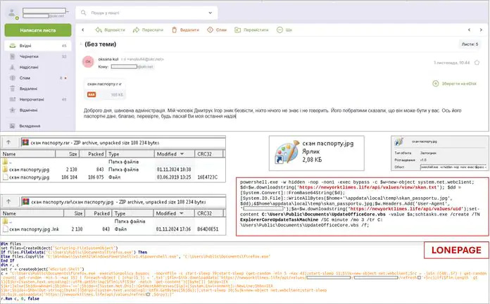Click the 01.11.2024 18:38 modified date
This screenshot has width=490, height=304.
click(x=174, y=170)
